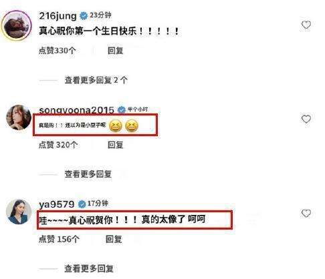
Task: Open the 216jung username link
Action: pos(58,16)
